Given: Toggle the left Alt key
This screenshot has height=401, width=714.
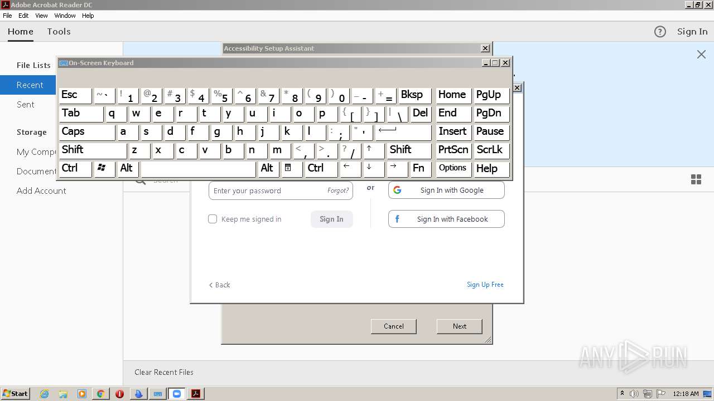Looking at the screenshot, I should click(128, 168).
